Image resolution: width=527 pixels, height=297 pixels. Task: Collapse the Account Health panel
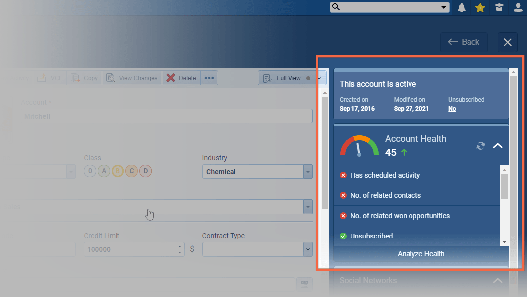pos(497,146)
